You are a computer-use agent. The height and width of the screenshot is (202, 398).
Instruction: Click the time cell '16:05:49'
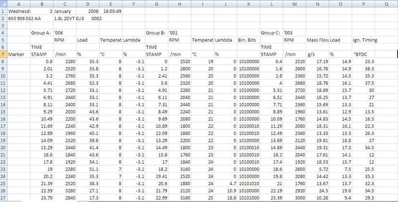(x=110, y=11)
